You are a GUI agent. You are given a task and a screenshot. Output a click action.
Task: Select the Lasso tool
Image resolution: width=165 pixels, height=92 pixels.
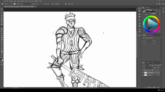[2, 13]
